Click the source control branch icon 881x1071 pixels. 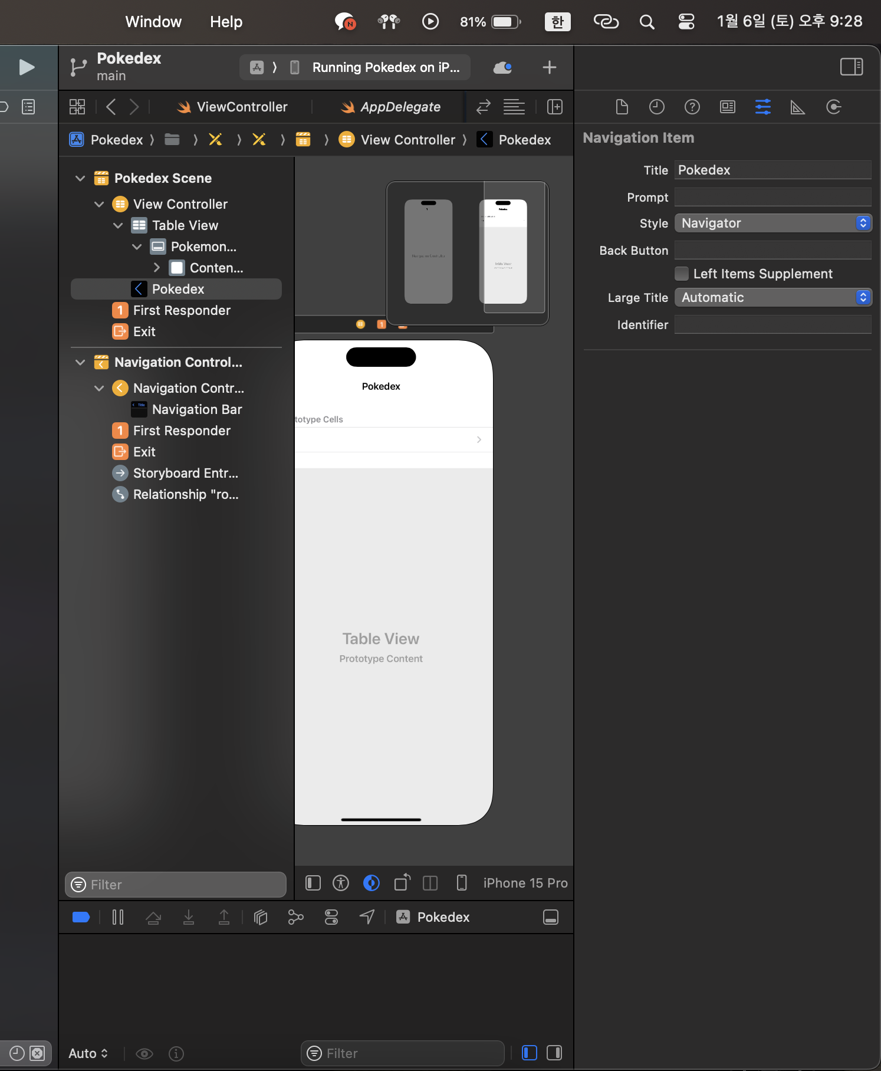tap(78, 67)
